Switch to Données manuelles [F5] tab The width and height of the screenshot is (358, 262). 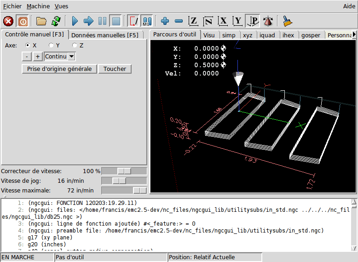pyautogui.click(x=105, y=35)
